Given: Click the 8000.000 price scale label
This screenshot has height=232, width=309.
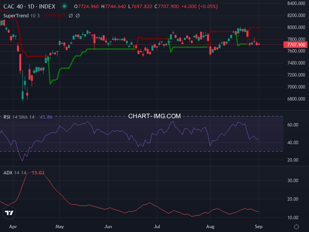Looking at the screenshot, I should click(x=296, y=27).
